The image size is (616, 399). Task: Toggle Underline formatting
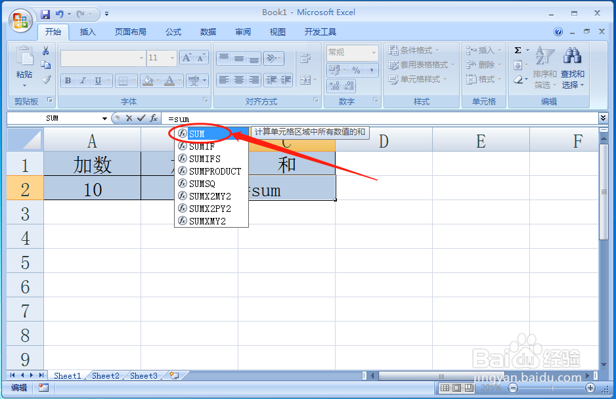tap(99, 81)
